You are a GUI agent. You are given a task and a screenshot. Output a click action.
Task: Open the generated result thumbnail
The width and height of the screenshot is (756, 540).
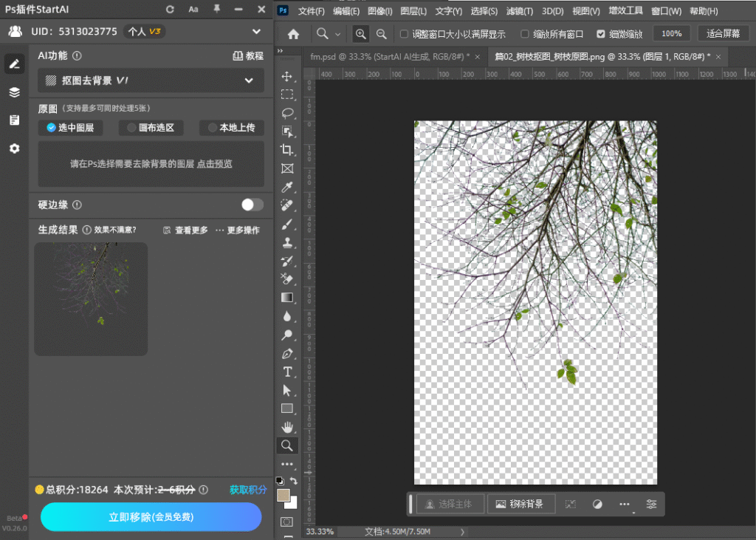tap(91, 299)
